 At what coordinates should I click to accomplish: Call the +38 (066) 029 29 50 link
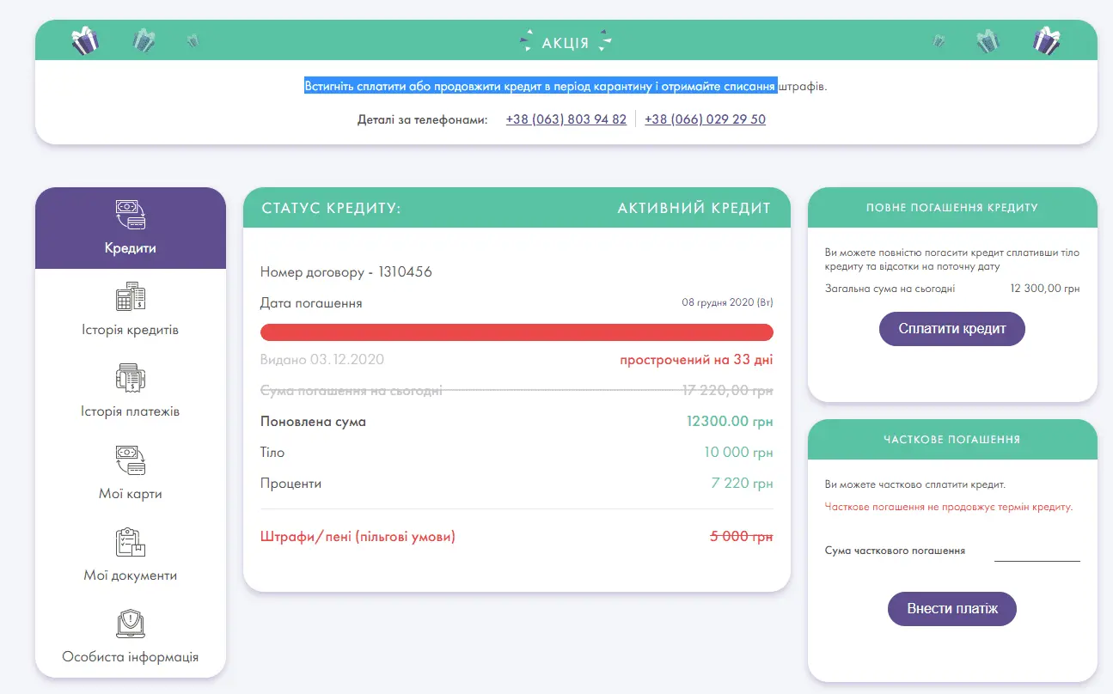705,119
